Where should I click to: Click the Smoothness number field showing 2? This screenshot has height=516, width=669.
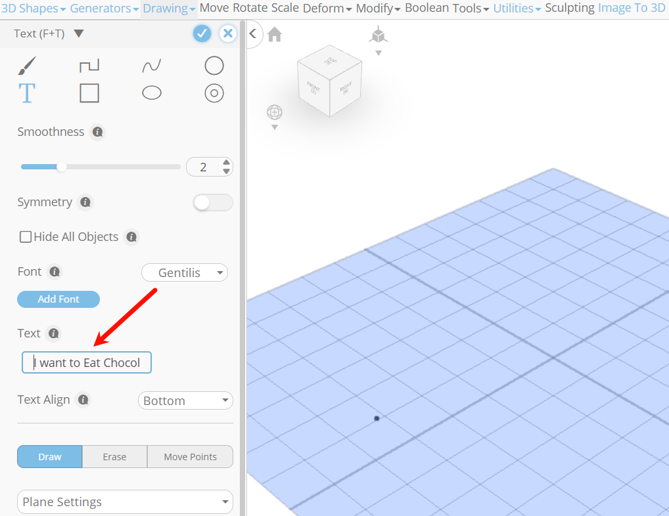point(205,167)
